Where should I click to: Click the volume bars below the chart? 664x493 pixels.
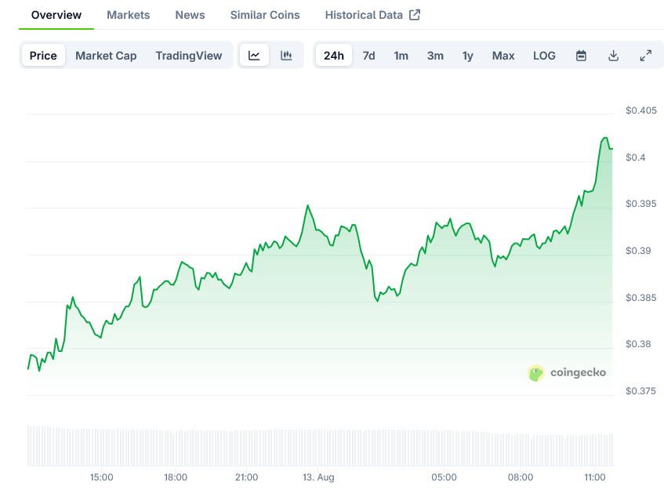[x=314, y=447]
